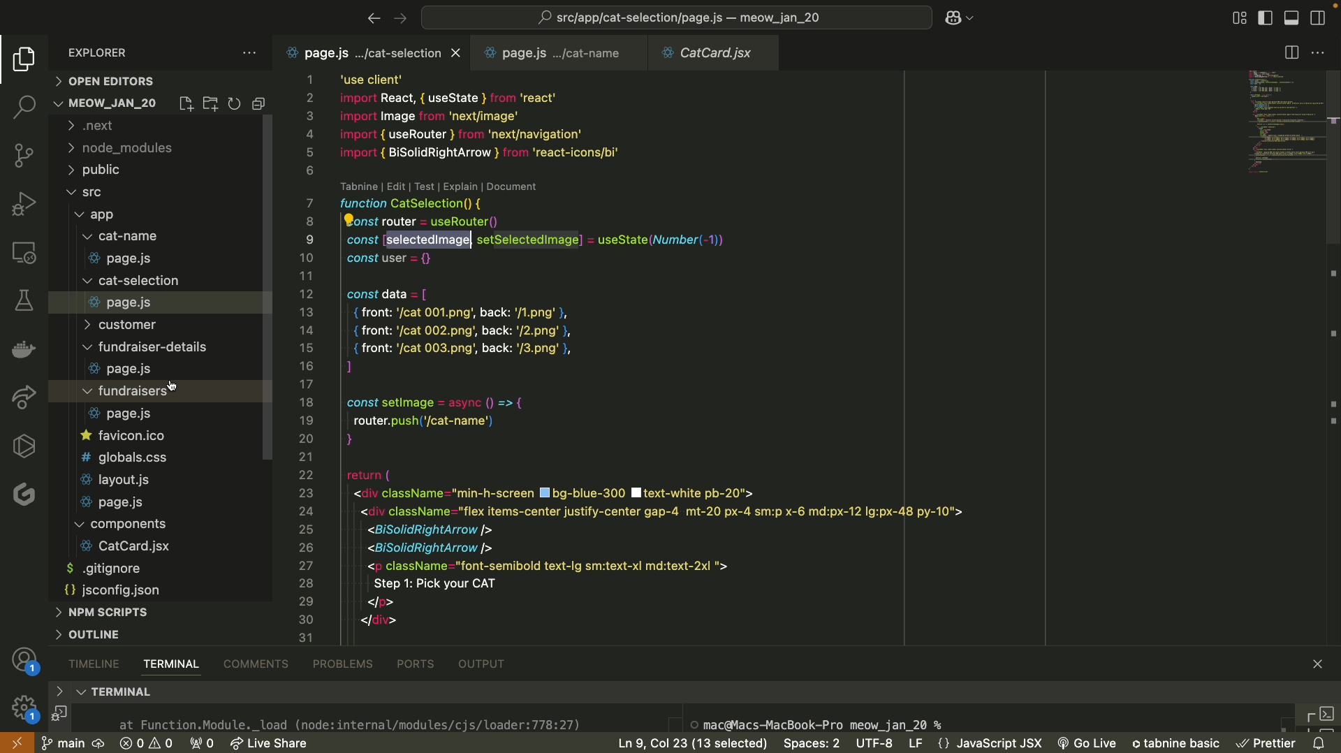The width and height of the screenshot is (1341, 753).
Task: Open the PORTS panel tab
Action: pyautogui.click(x=415, y=664)
